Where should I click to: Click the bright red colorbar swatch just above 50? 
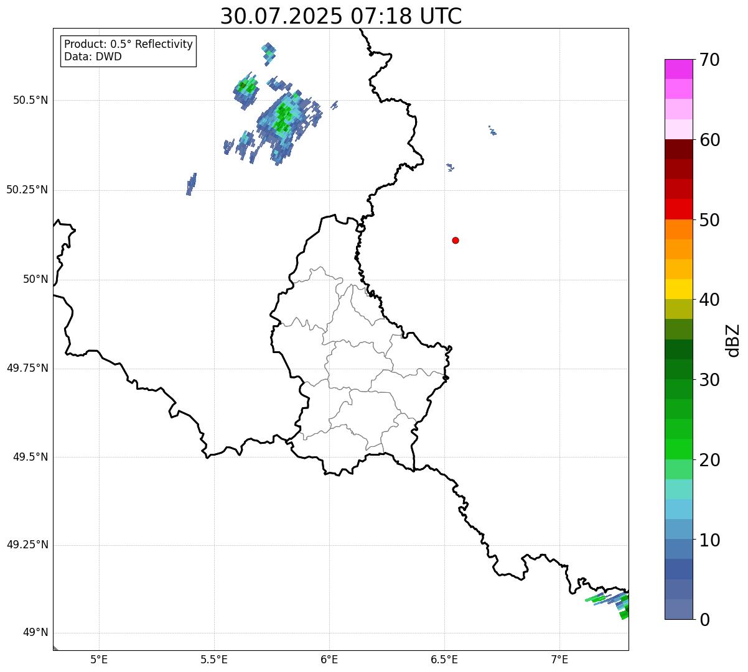pyautogui.click(x=679, y=209)
